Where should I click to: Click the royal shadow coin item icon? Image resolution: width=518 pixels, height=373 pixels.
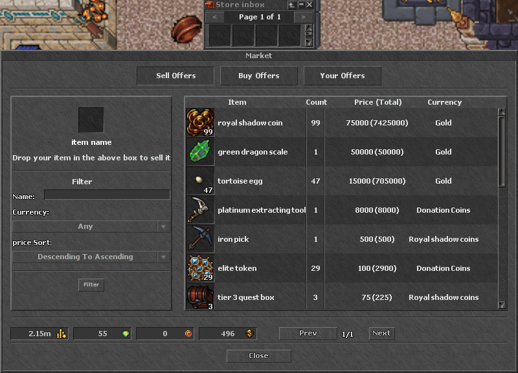click(200, 123)
